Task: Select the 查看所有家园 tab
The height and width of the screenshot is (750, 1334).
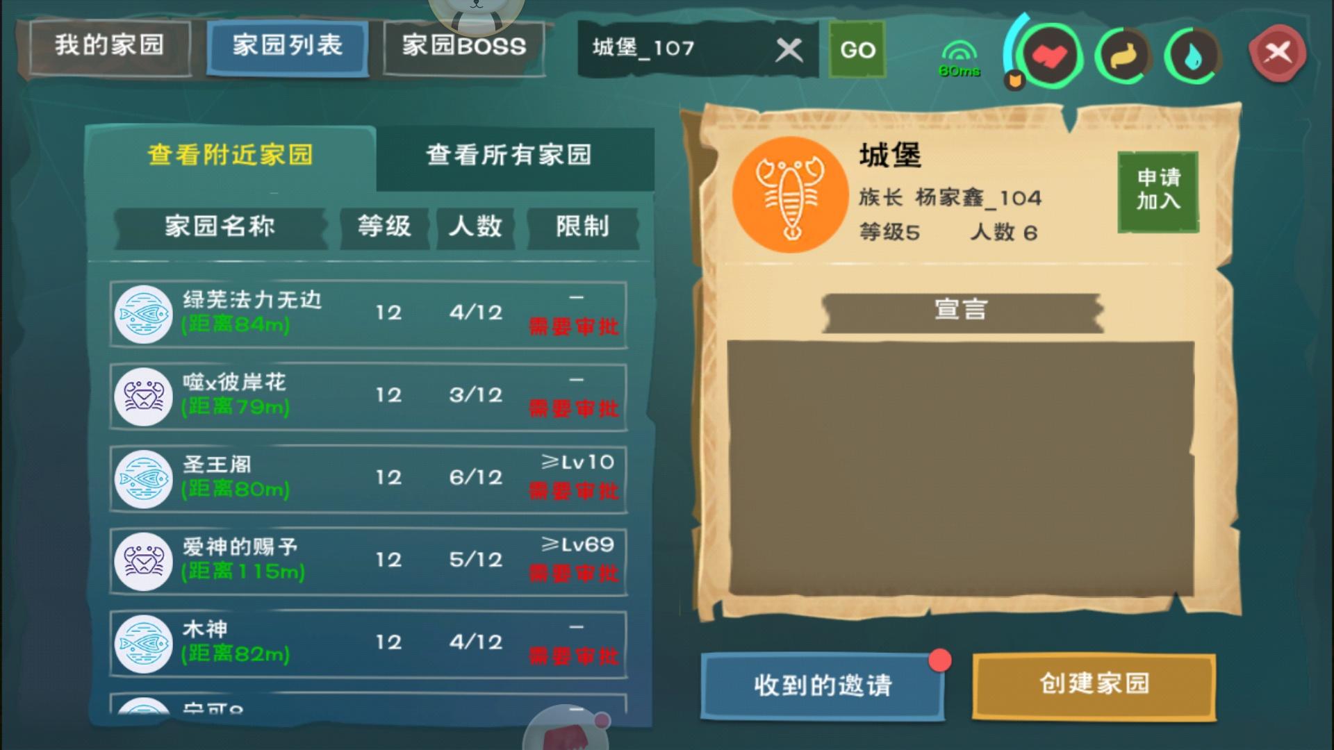Action: point(509,155)
